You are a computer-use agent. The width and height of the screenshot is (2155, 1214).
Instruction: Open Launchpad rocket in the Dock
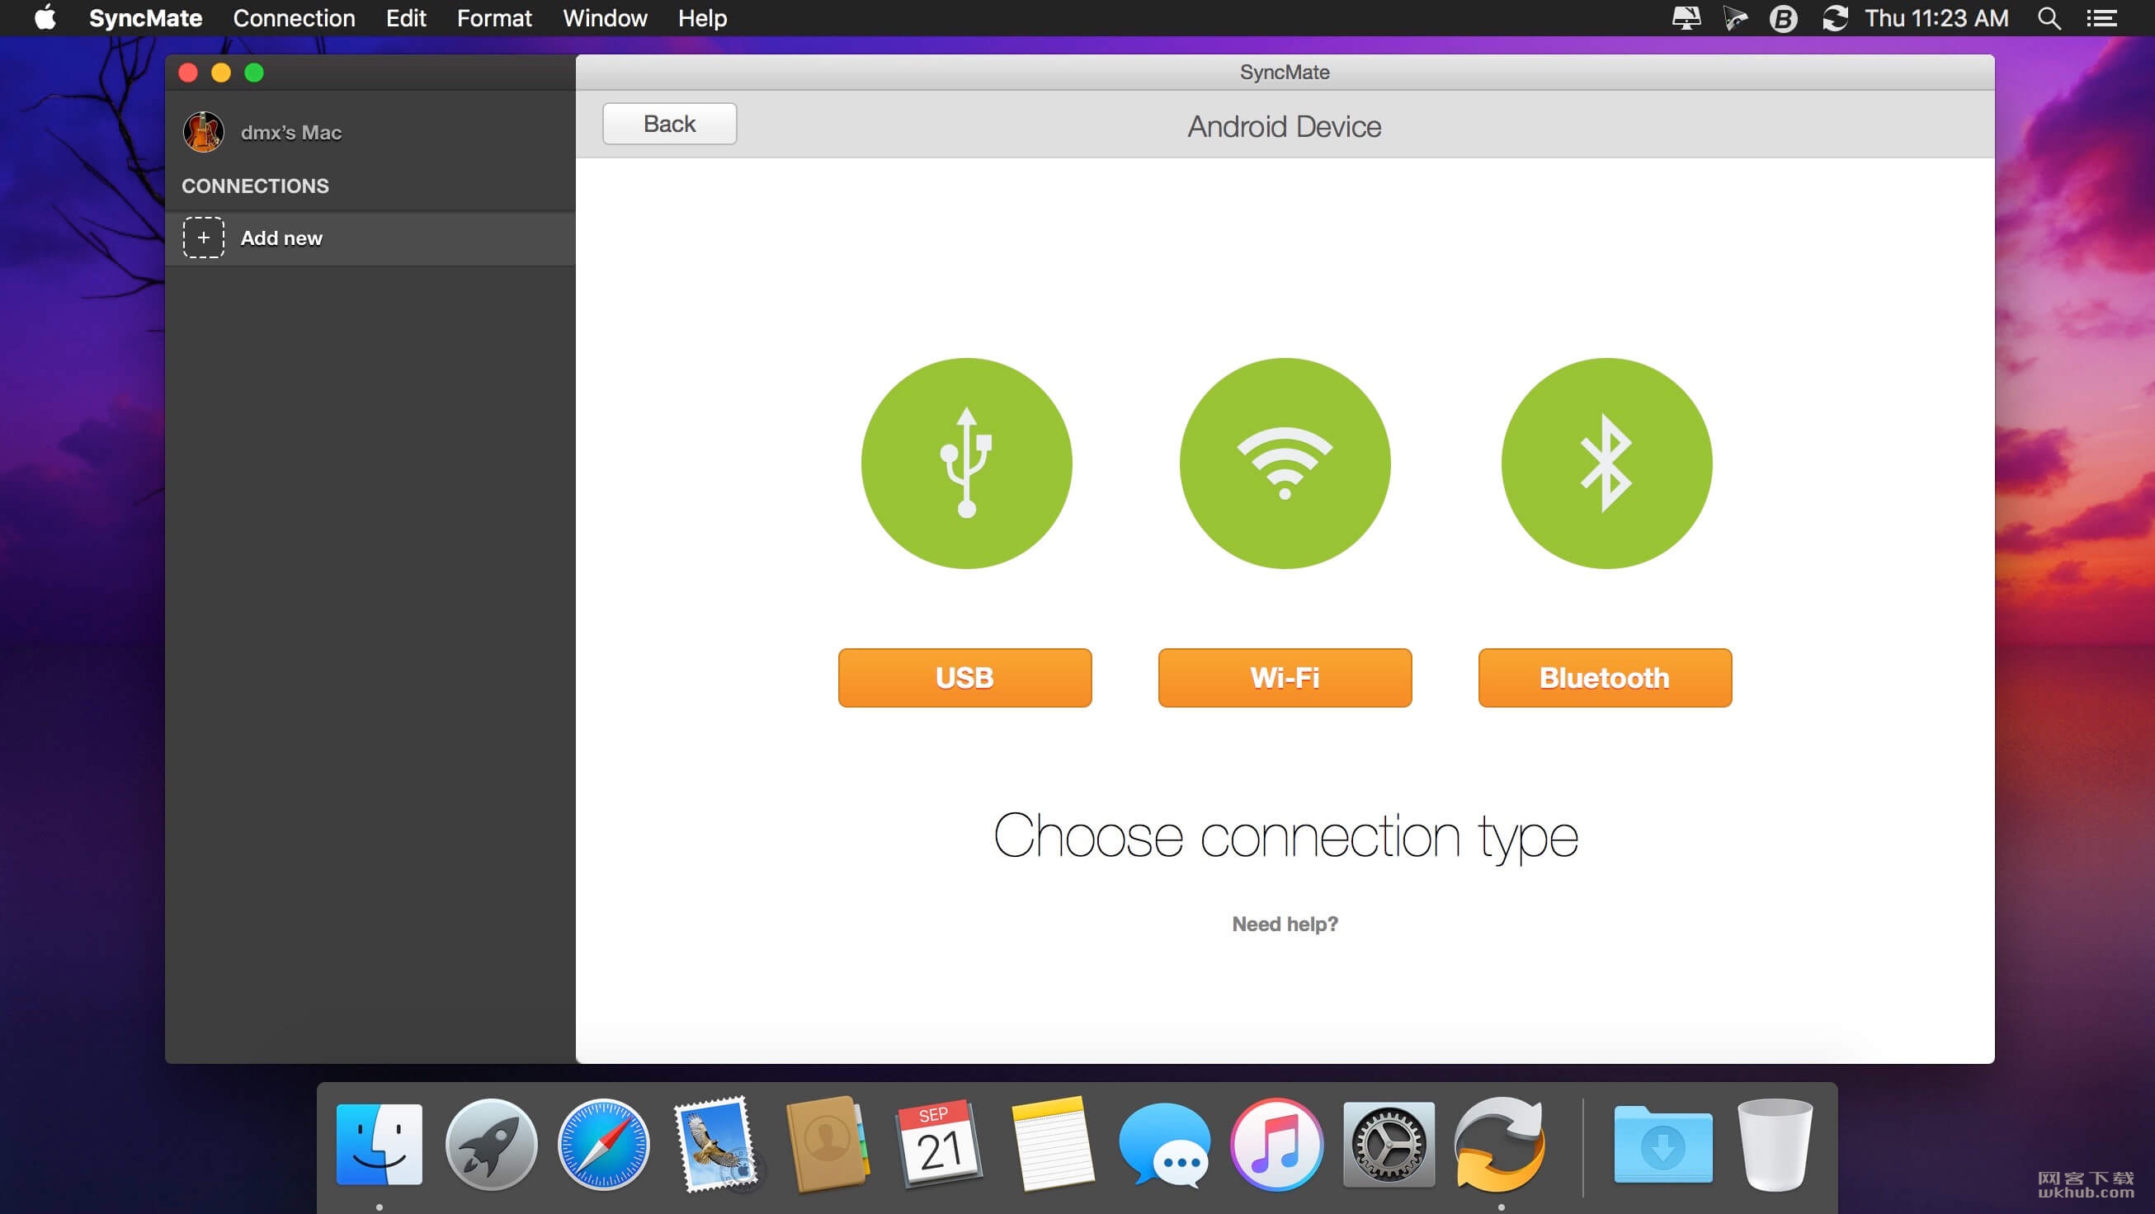[x=491, y=1144]
